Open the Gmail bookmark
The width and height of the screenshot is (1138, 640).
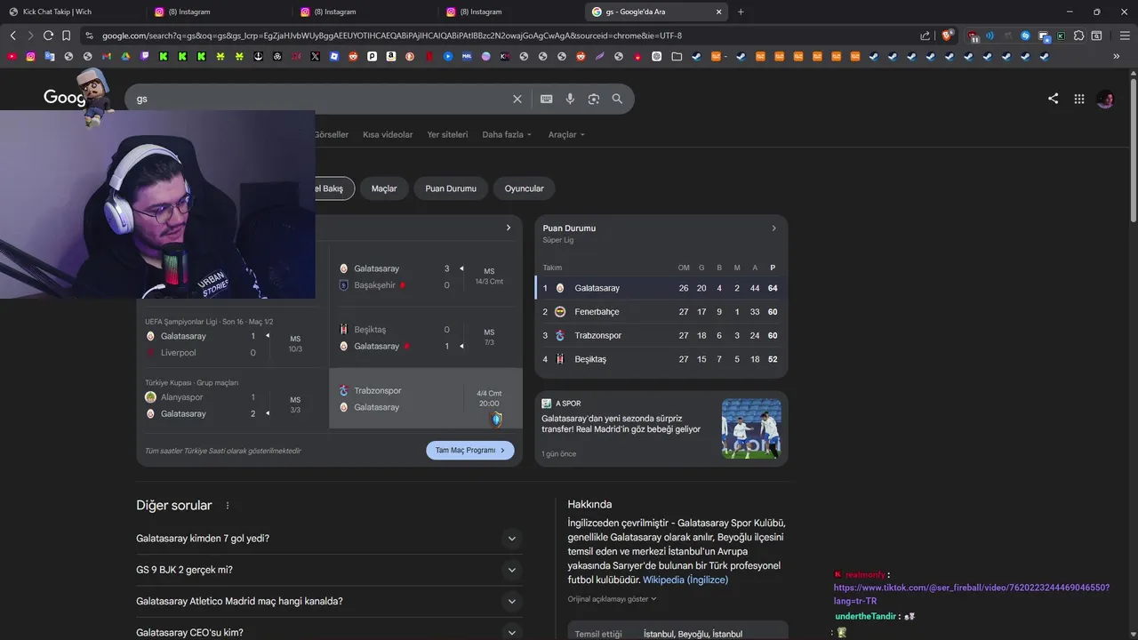tap(106, 56)
